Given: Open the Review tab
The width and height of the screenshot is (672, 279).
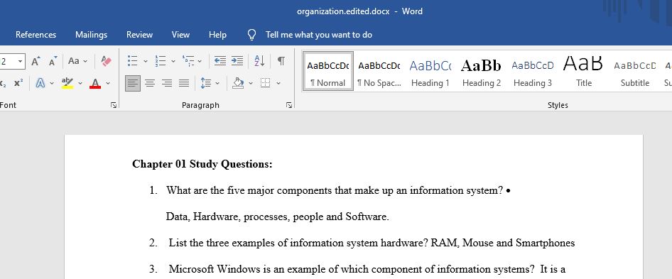Looking at the screenshot, I should click(x=139, y=35).
